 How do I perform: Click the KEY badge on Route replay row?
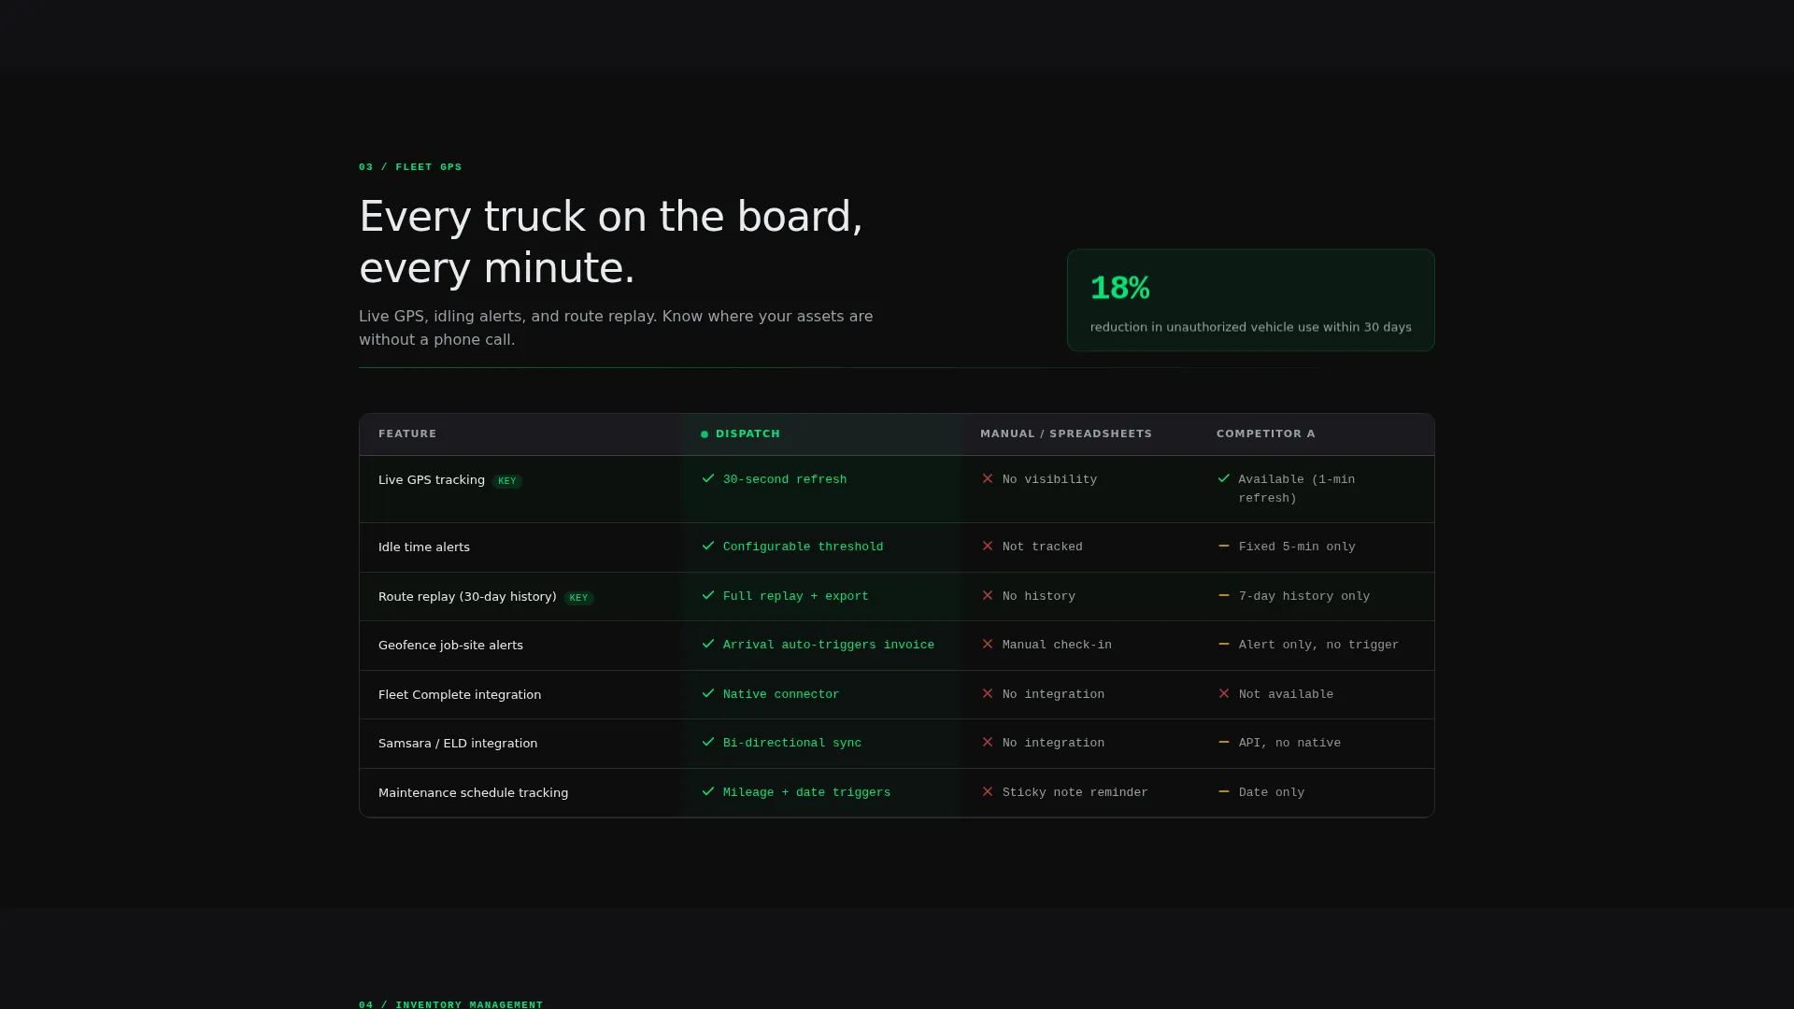click(578, 598)
